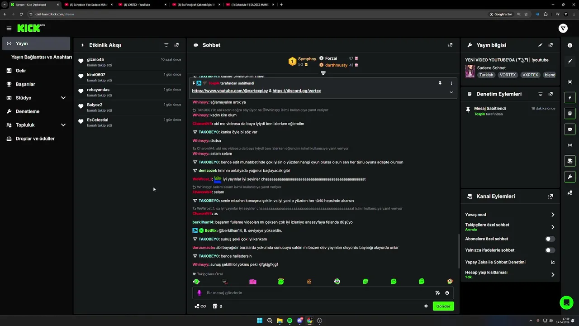Screen dimensions: 579x326
Task: Click the translate icon in message box
Action: coord(437,293)
